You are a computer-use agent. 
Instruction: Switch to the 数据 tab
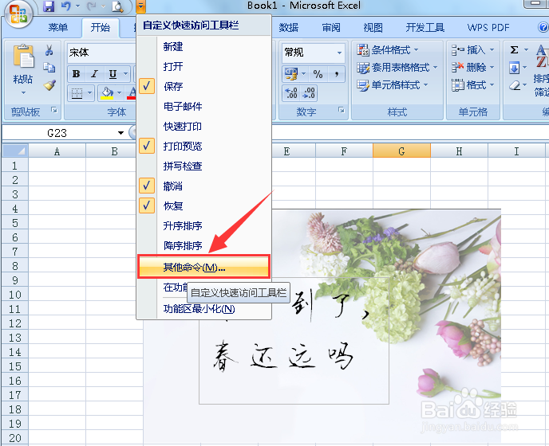tap(289, 27)
